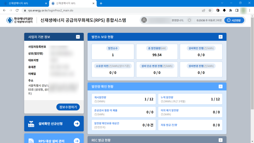Open the 이의 제기 발전량 link
The image size is (254, 143).
click(x=170, y=110)
